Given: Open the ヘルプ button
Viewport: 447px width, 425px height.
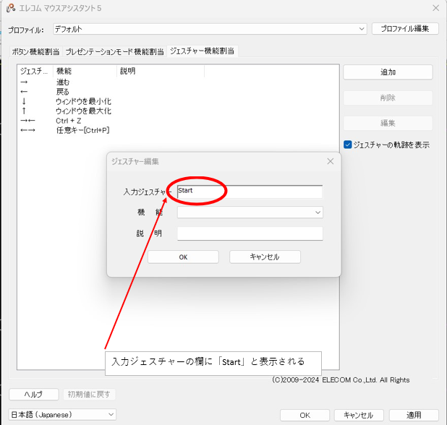Looking at the screenshot, I should (x=34, y=394).
